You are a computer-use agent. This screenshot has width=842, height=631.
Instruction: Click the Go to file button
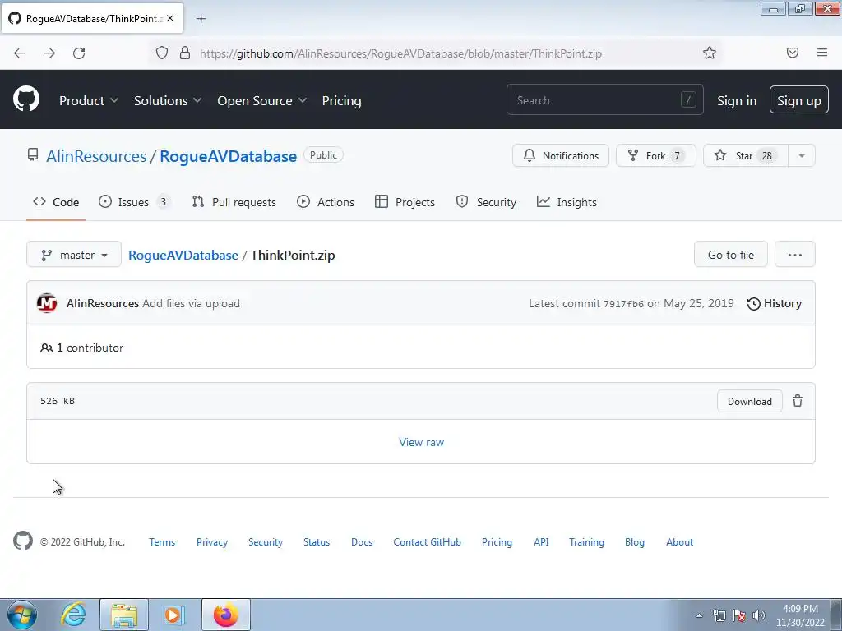pyautogui.click(x=731, y=255)
